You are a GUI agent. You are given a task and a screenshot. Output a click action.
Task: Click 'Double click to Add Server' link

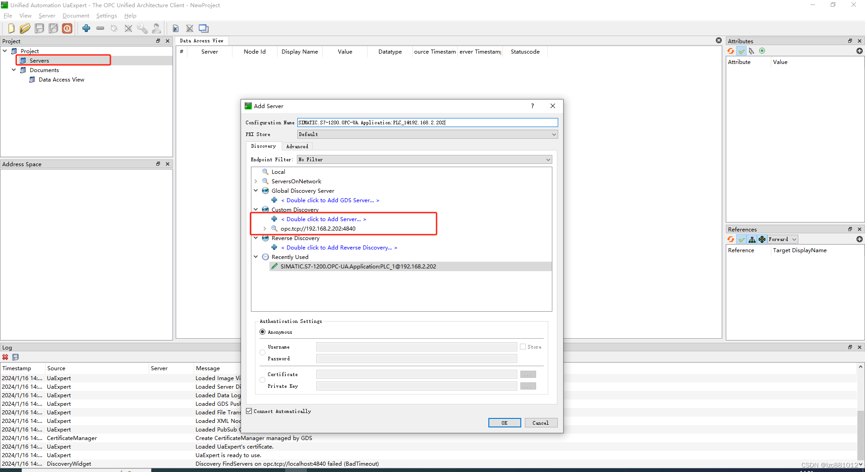pyautogui.click(x=323, y=219)
